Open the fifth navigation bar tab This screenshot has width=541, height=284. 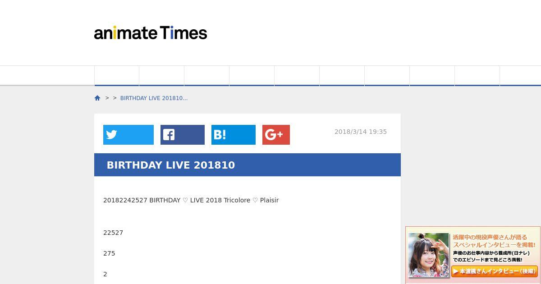click(x=297, y=76)
